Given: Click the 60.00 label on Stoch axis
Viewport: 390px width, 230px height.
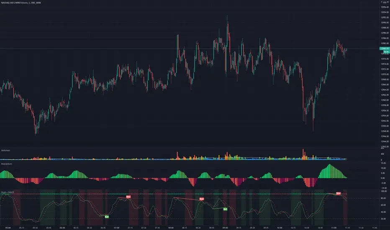Looking at the screenshot, I should (x=384, y=205).
